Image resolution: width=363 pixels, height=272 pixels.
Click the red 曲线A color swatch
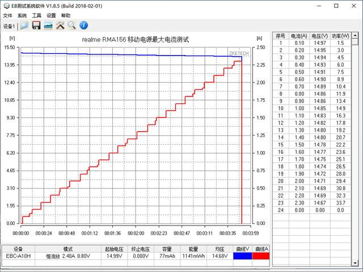[x=261, y=256]
